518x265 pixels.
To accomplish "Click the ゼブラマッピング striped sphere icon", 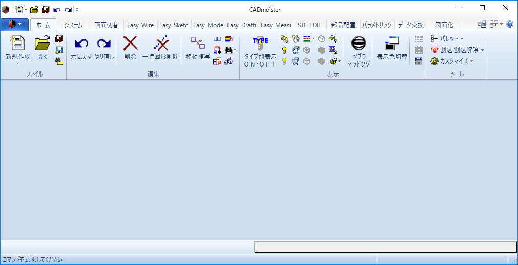I will coord(359,43).
